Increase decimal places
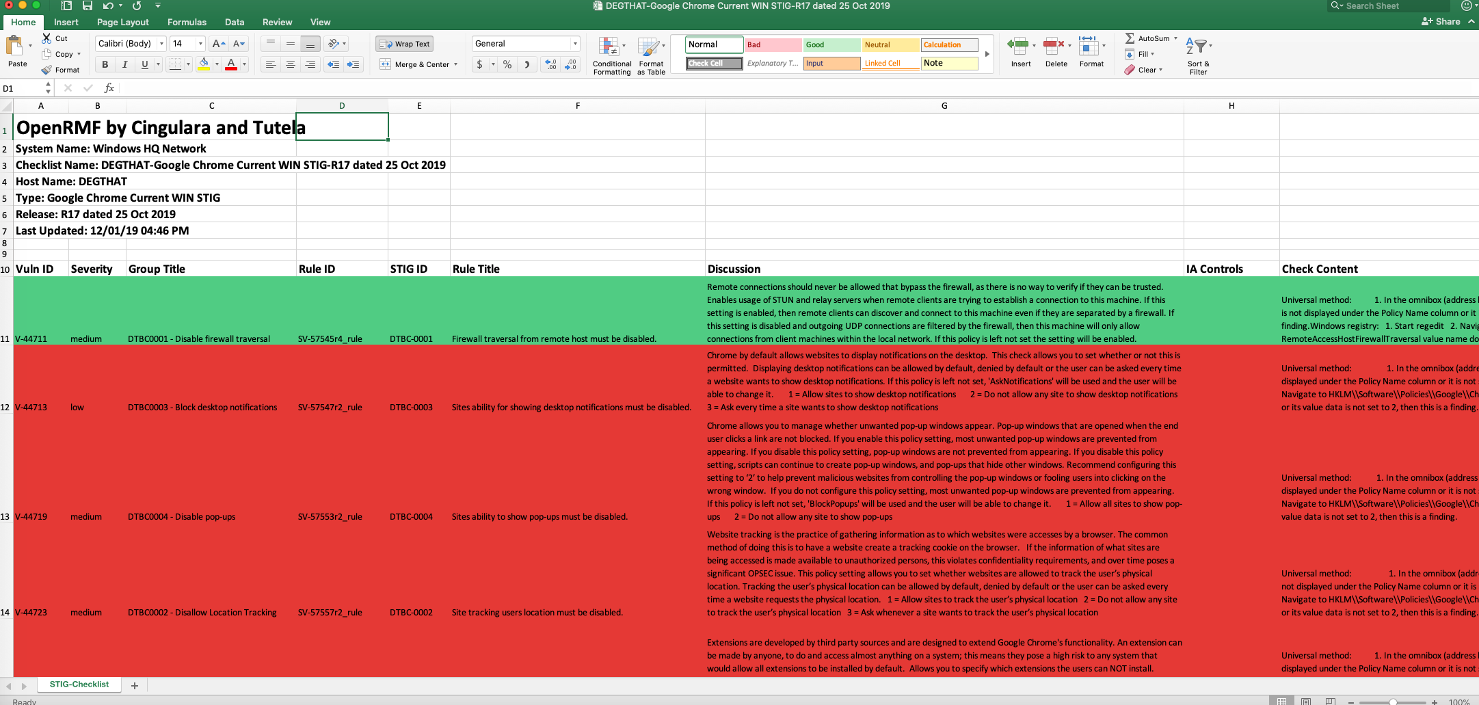 550,64
